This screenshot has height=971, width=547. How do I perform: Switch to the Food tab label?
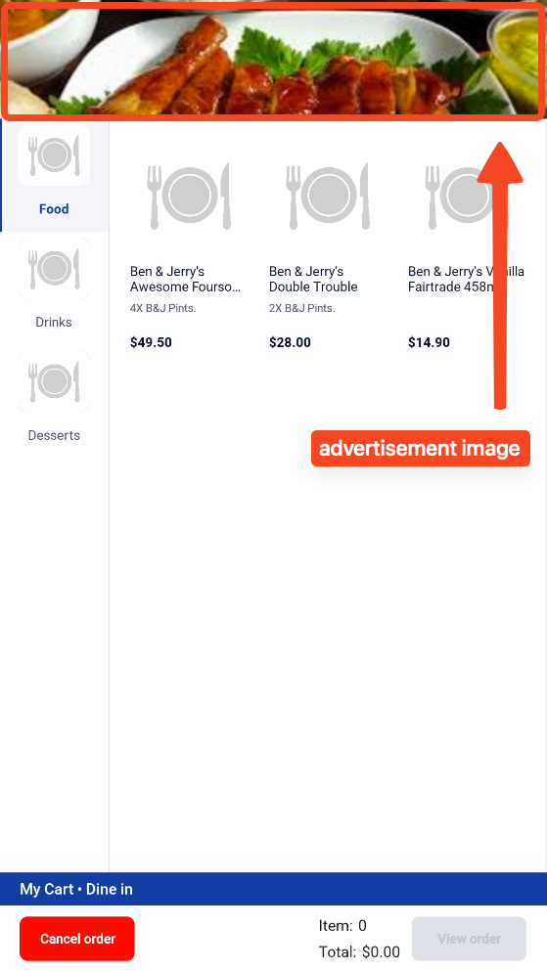click(54, 208)
